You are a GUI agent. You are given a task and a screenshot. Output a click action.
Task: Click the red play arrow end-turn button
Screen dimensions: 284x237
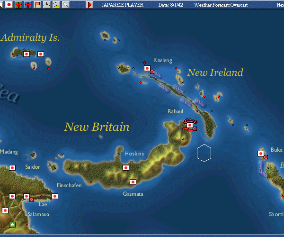[x=89, y=5]
